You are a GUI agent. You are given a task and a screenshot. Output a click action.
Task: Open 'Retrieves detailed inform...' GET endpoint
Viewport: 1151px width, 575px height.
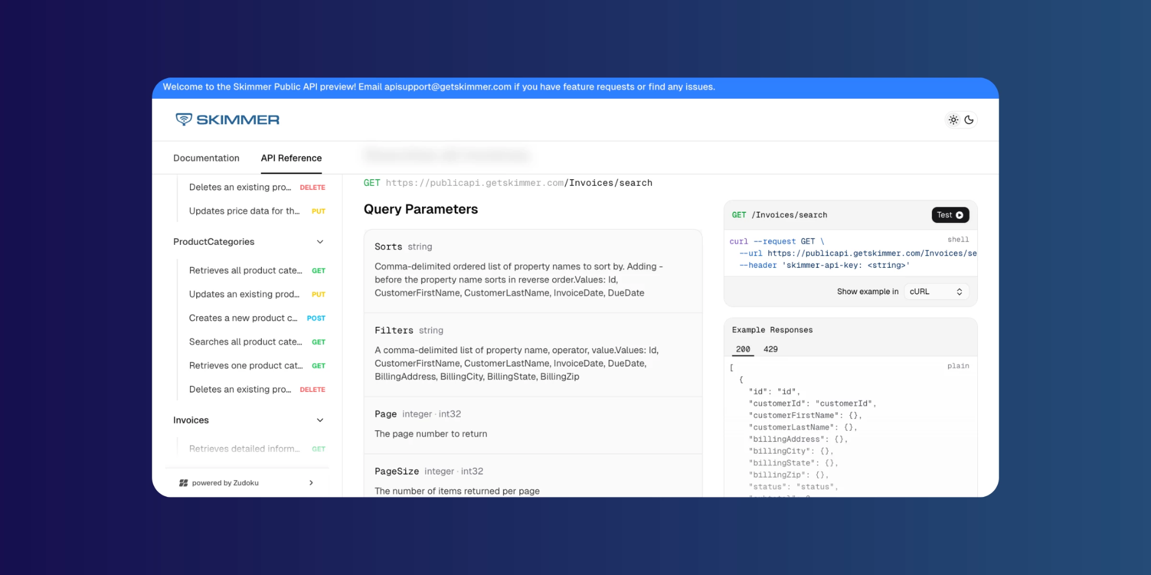(x=257, y=449)
